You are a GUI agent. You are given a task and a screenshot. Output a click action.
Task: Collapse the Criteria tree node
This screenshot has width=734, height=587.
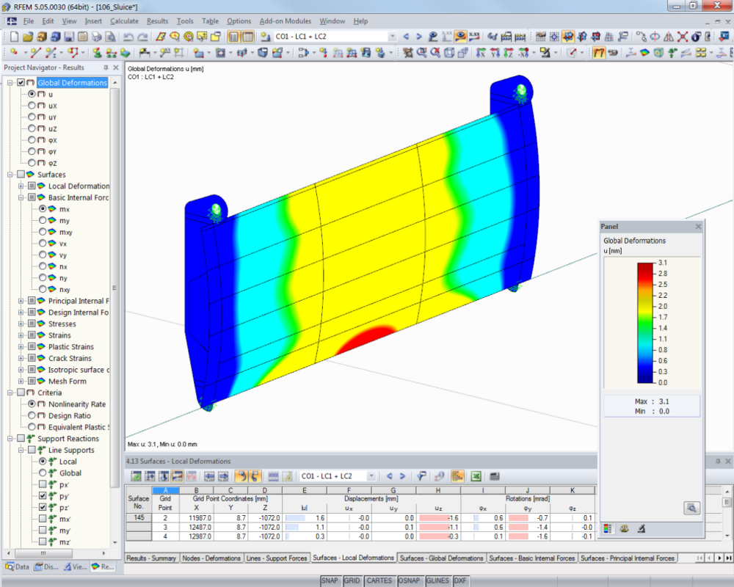[x=10, y=393]
